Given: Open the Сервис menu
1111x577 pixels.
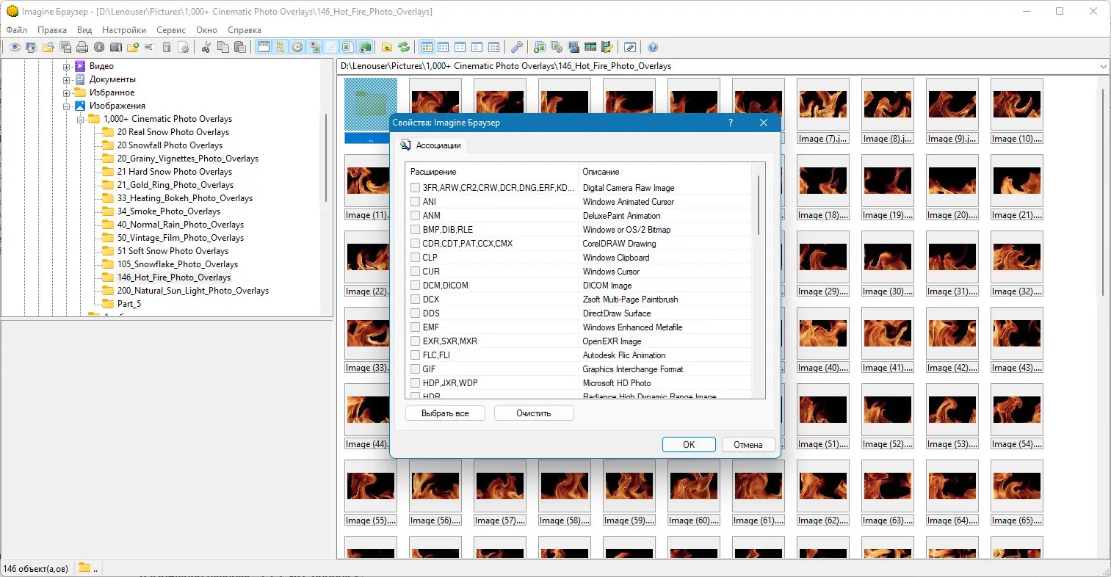Looking at the screenshot, I should (171, 30).
